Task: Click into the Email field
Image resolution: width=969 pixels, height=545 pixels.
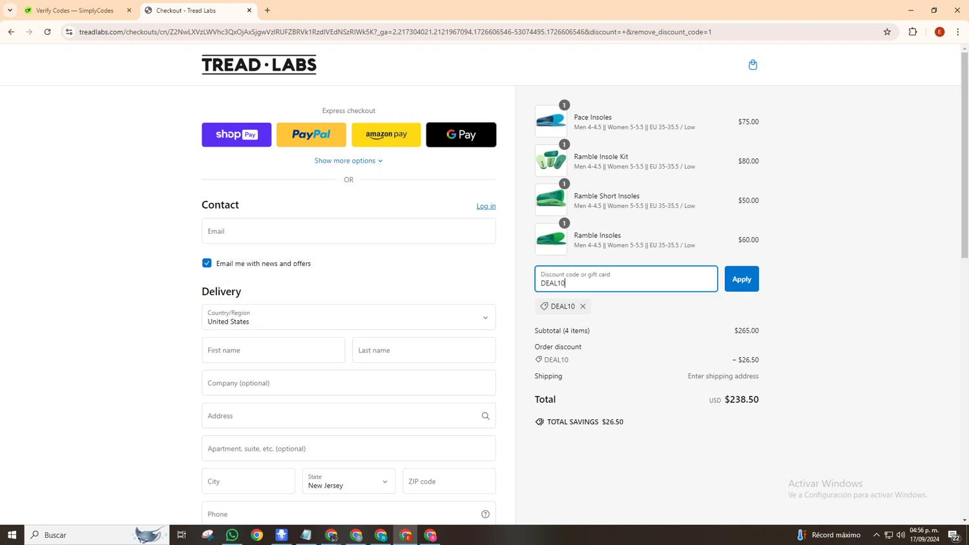Action: click(349, 231)
